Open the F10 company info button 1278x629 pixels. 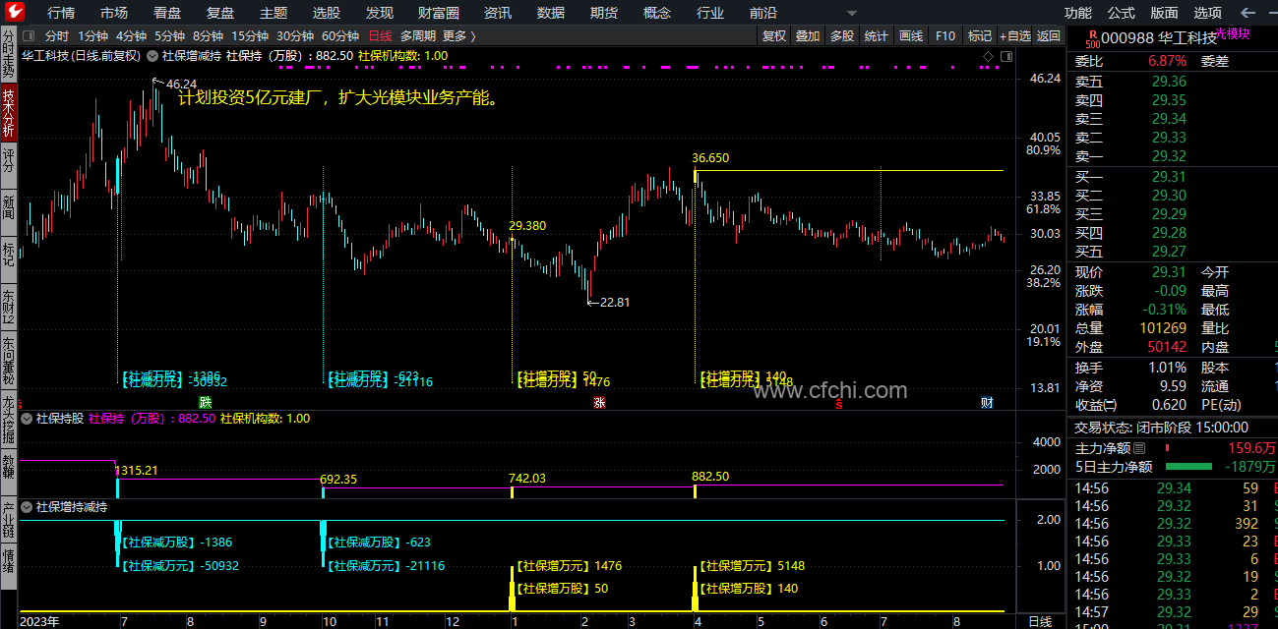[x=945, y=35]
